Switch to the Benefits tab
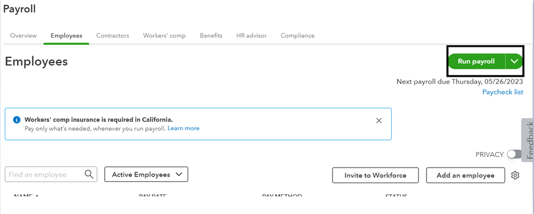Viewport: 534px width, 214px height. [x=211, y=35]
